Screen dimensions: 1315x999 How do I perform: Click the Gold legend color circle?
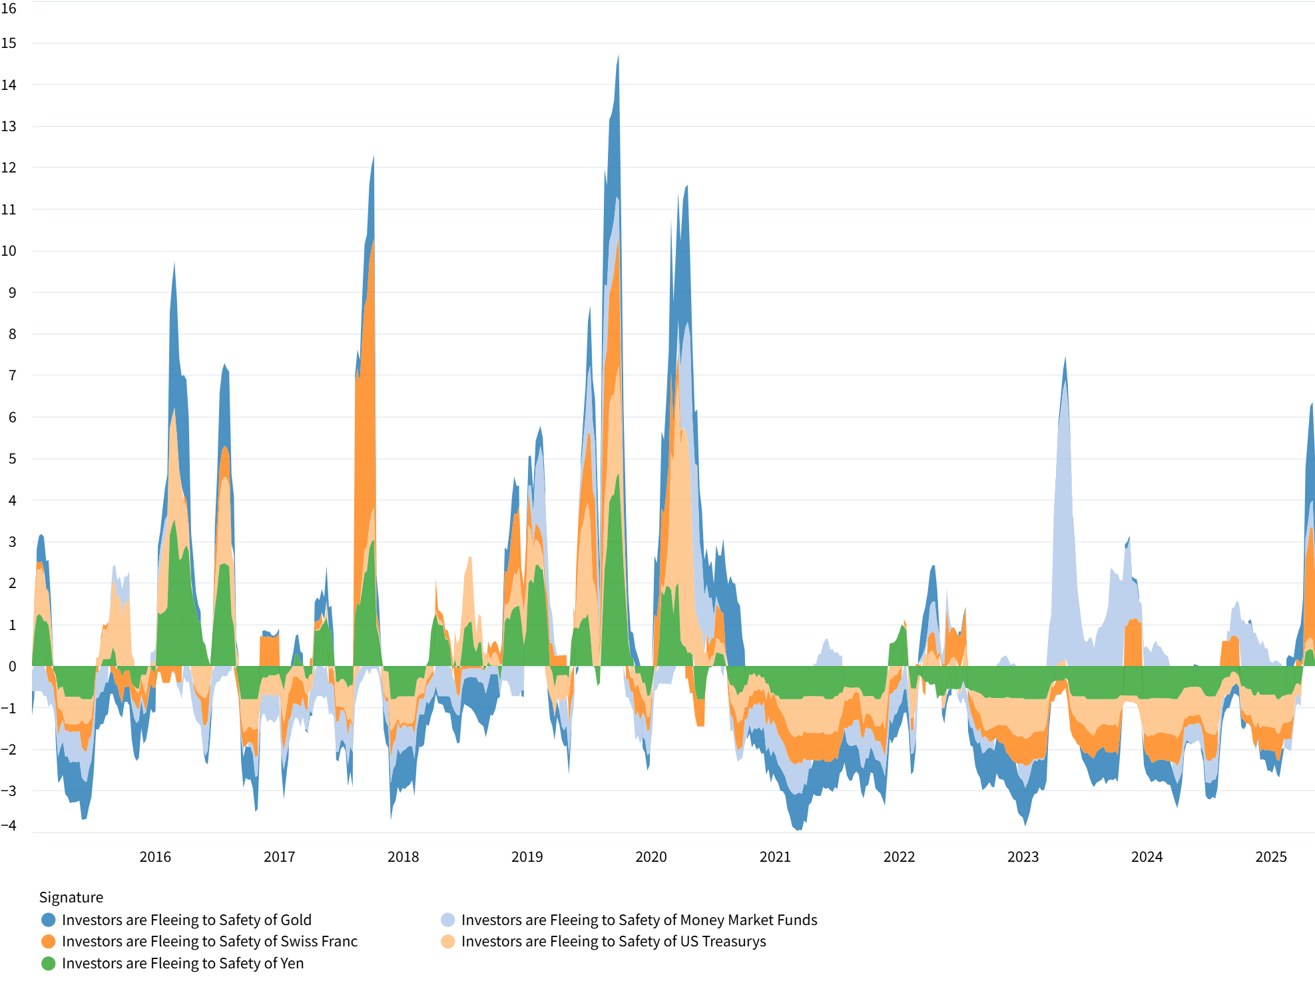point(48,920)
